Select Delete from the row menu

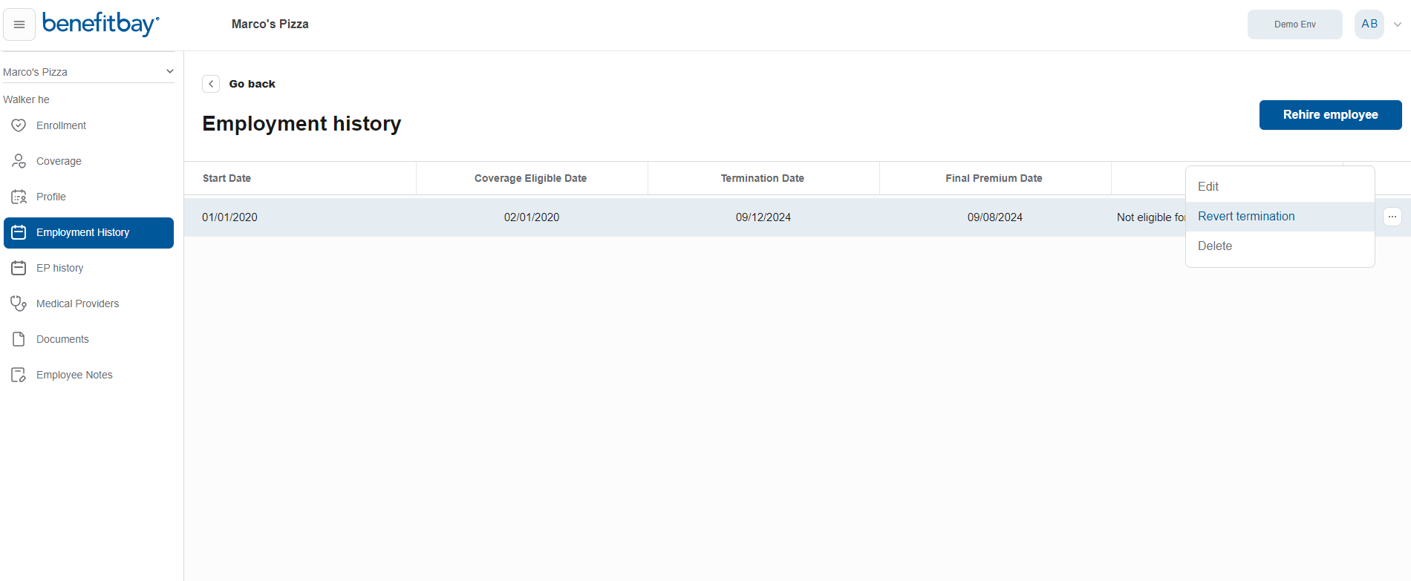pos(1215,246)
